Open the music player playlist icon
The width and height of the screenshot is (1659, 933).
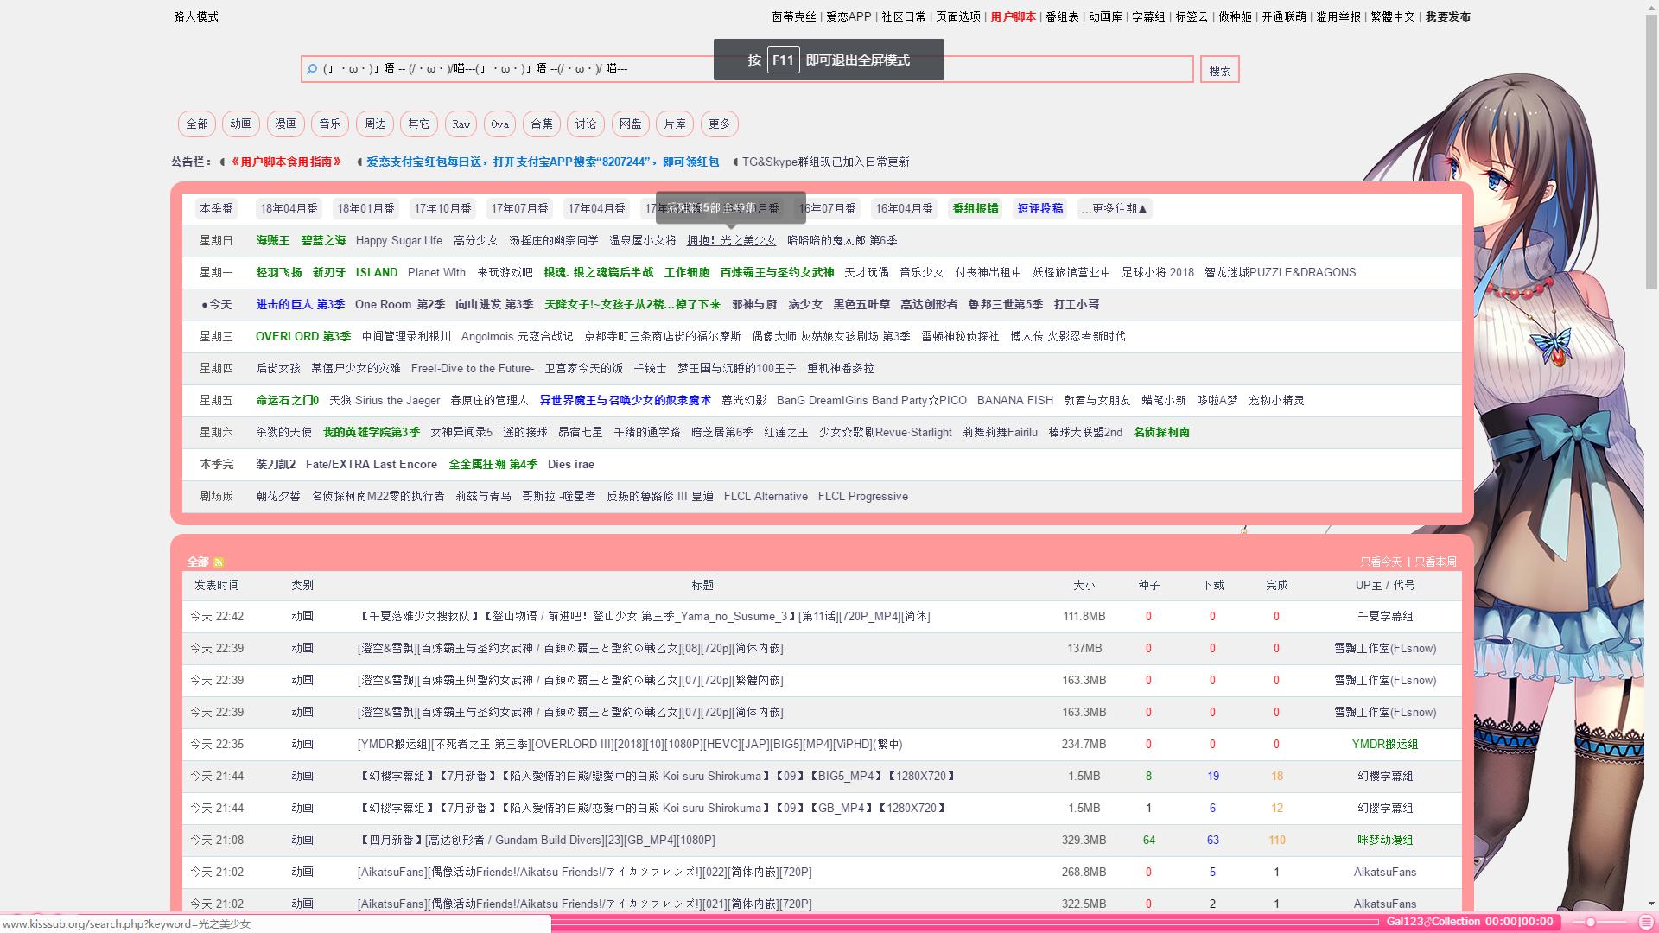tap(1646, 923)
